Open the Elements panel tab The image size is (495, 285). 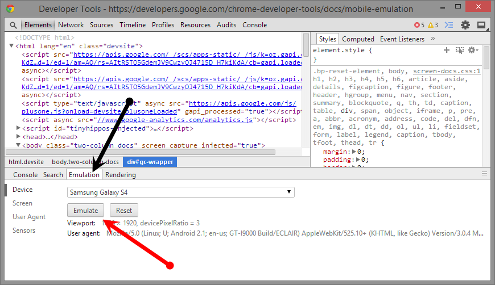[38, 25]
